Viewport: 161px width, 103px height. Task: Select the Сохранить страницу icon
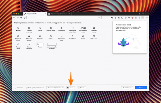pyautogui.click(x=29, y=28)
